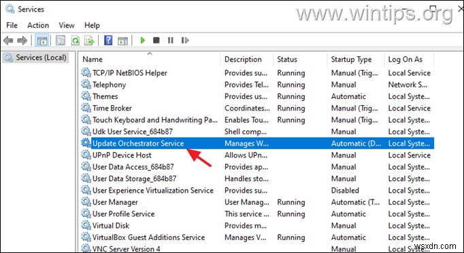The width and height of the screenshot is (464, 253).
Task: Click gear icon of Update Orchestrator Service
Action: pyautogui.click(x=86, y=143)
